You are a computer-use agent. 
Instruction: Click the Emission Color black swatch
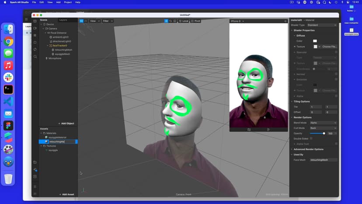coord(315,85)
